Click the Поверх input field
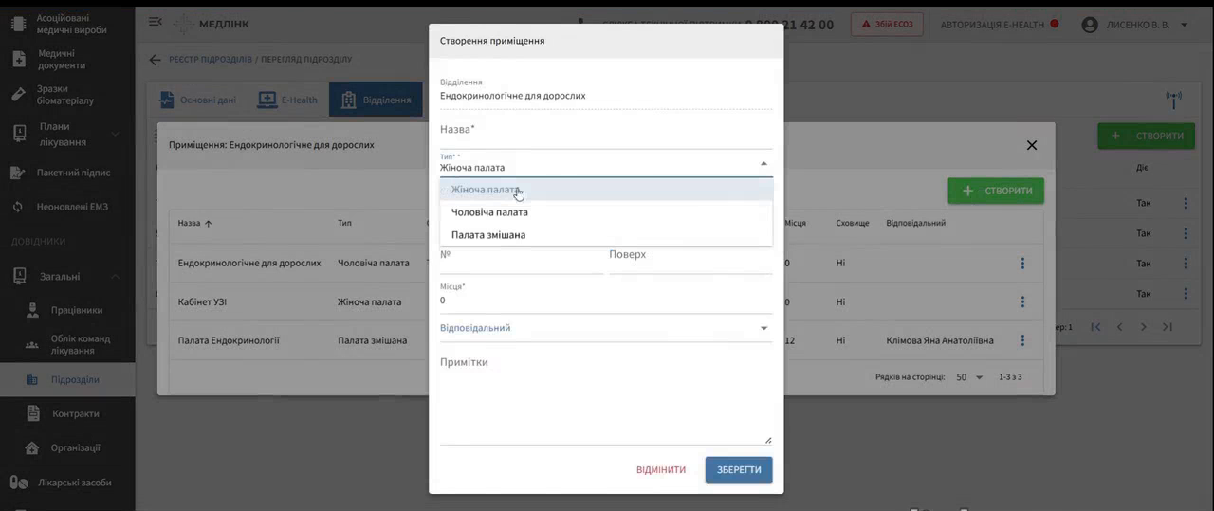The width and height of the screenshot is (1214, 511). pyautogui.click(x=690, y=259)
